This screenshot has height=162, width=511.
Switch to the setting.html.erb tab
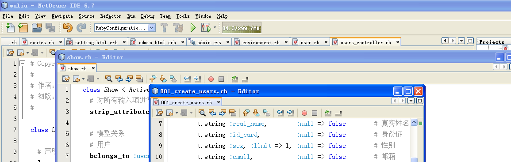[96, 42]
